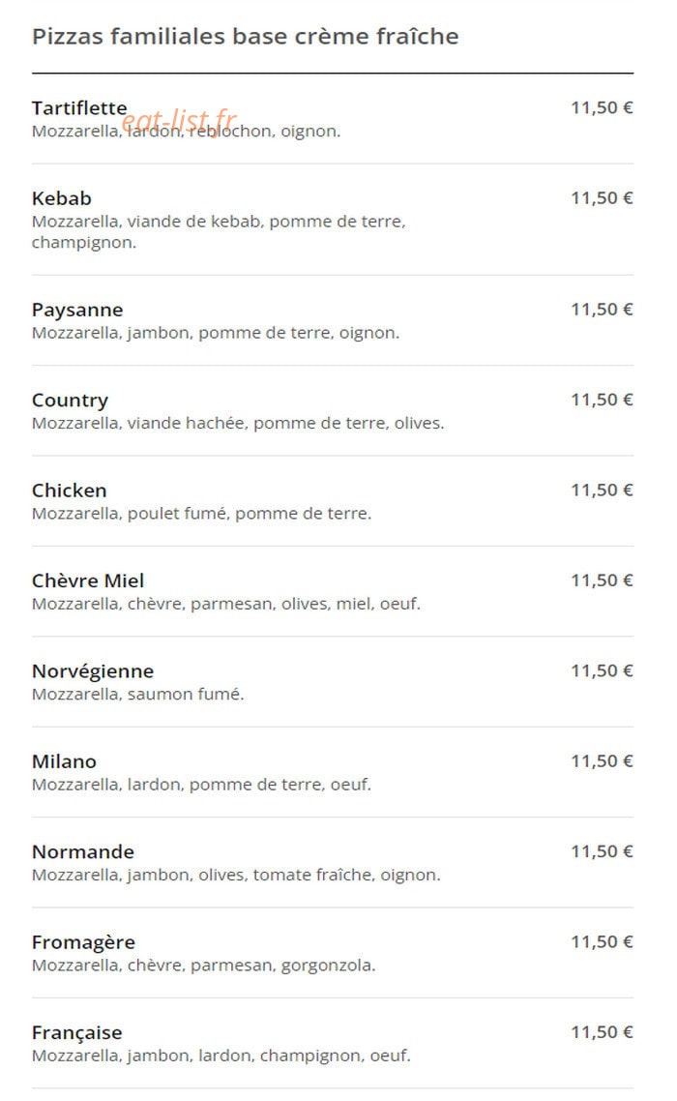Open the Paysanne pizza entry
This screenshot has width=677, height=1101.
click(77, 311)
